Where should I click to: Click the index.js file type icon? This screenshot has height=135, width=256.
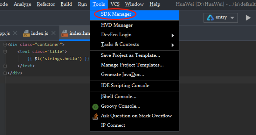26,33
